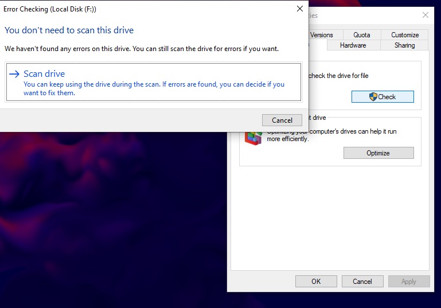441x308 pixels.
Task: Select the Hardware tab
Action: (353, 45)
